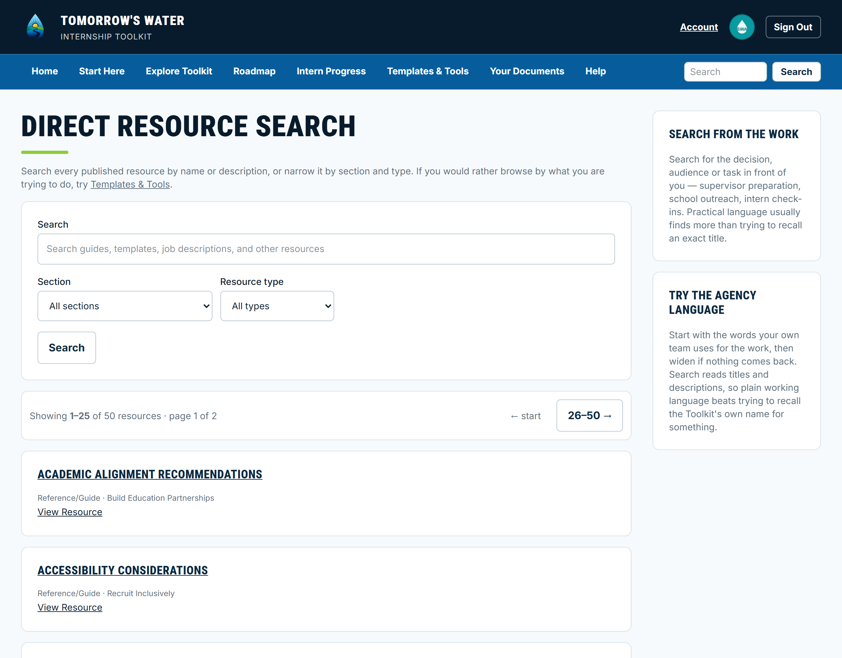Image resolution: width=842 pixels, height=658 pixels.
Task: Go to the Home menu item
Action: pyautogui.click(x=45, y=71)
